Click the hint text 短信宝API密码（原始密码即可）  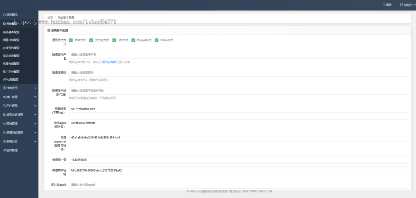(89, 80)
